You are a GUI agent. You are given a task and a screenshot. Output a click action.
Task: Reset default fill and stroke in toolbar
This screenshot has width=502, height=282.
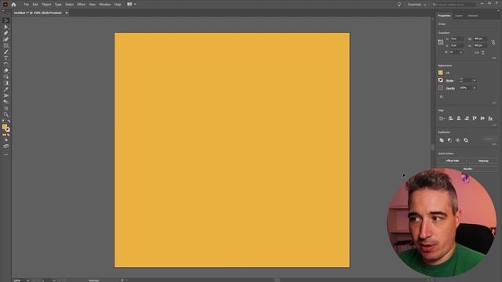(x=3, y=121)
